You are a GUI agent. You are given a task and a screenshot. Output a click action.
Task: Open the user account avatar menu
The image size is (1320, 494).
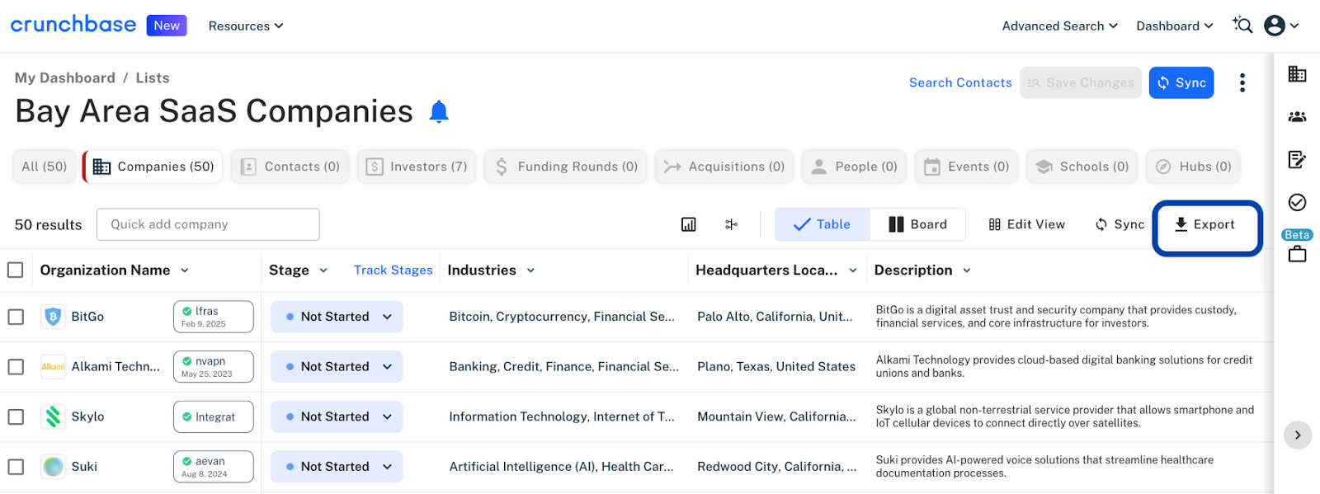tap(1281, 26)
